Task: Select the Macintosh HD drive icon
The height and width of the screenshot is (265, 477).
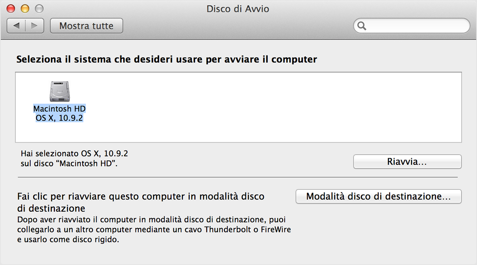Action: (x=60, y=90)
